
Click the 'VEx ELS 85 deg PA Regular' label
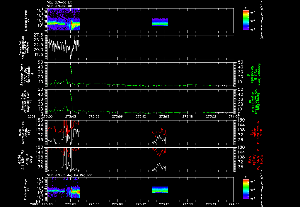(69, 175)
